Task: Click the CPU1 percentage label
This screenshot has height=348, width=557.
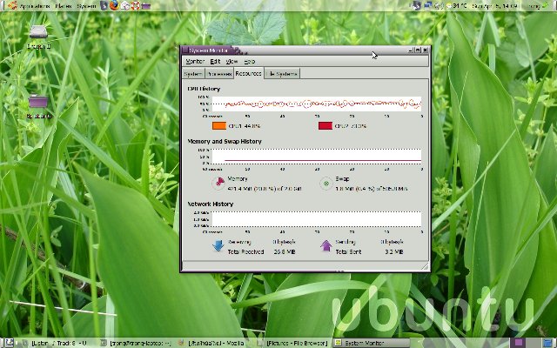Action: click(245, 126)
